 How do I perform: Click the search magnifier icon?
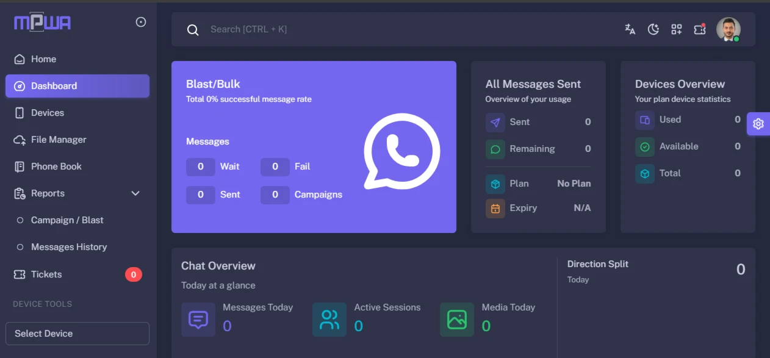pyautogui.click(x=193, y=30)
